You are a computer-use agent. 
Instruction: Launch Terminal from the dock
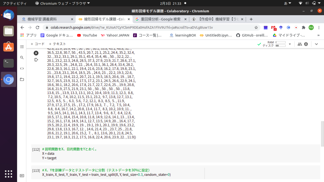8,63
